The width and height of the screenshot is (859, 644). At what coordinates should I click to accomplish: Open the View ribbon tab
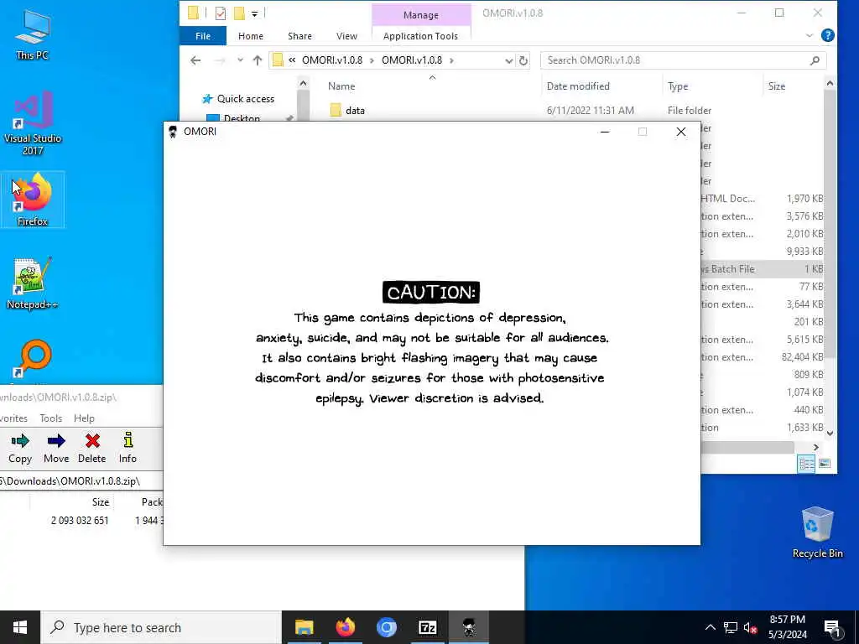[346, 35]
